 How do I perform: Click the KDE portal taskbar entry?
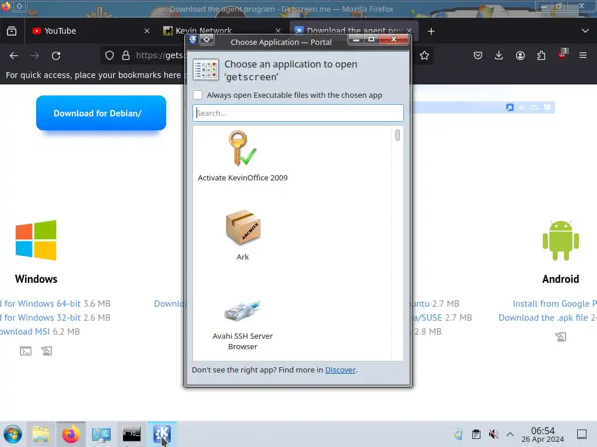162,434
